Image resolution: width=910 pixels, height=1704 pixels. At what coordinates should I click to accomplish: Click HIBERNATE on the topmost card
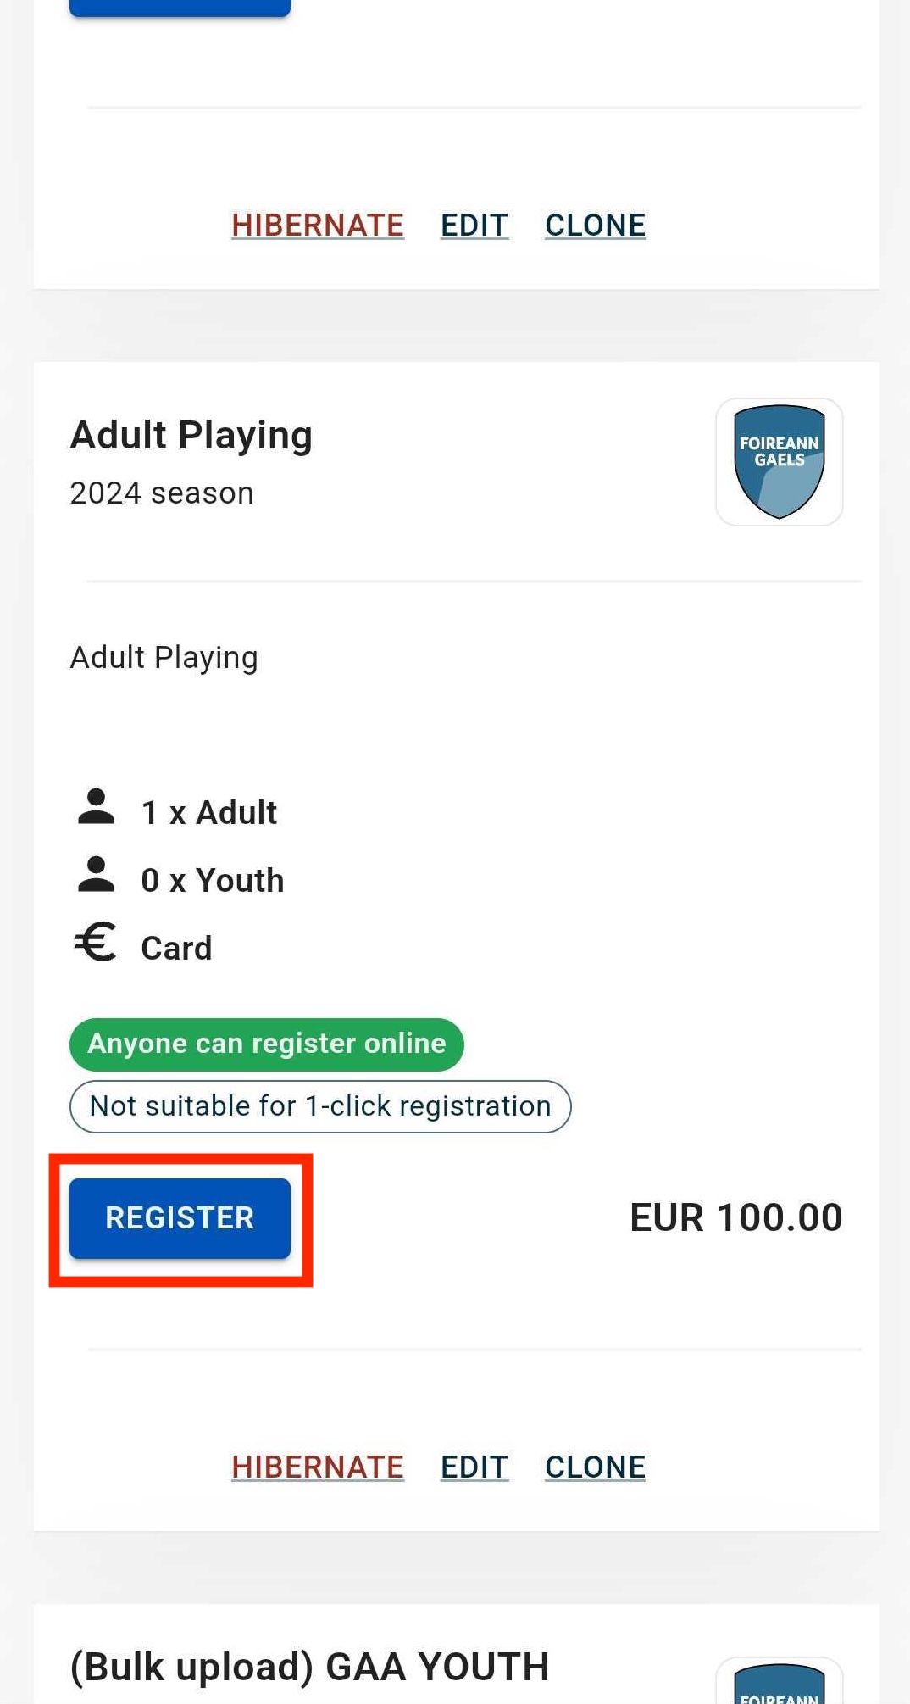tap(318, 225)
